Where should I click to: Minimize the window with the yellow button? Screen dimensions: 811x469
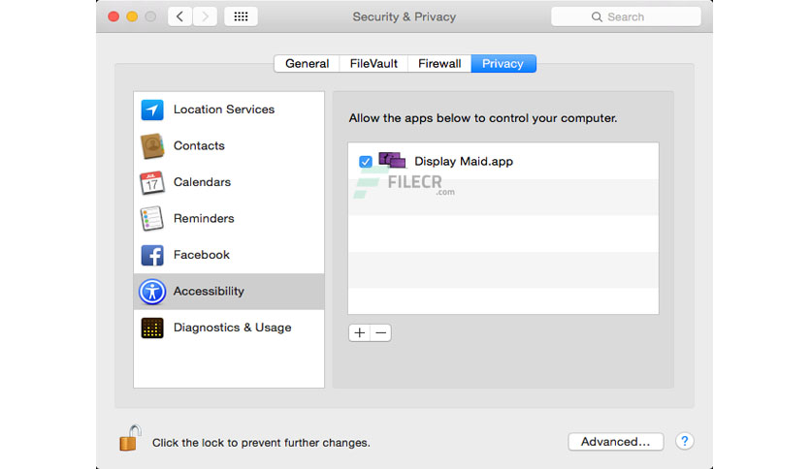click(x=132, y=16)
